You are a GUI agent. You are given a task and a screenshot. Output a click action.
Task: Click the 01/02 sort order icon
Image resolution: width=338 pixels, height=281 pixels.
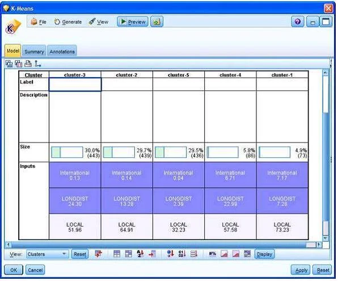tap(182, 254)
